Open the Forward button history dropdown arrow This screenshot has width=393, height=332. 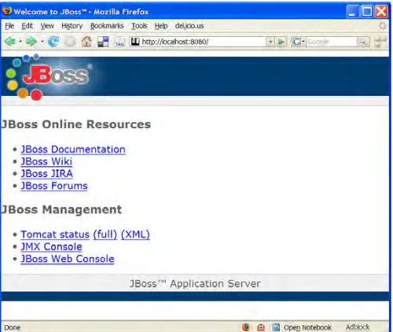click(x=42, y=42)
